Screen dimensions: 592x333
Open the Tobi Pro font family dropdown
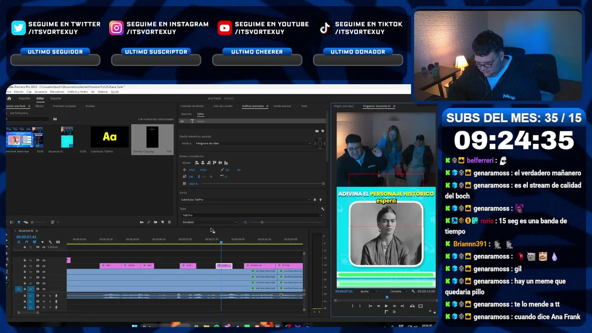pyautogui.click(x=251, y=215)
